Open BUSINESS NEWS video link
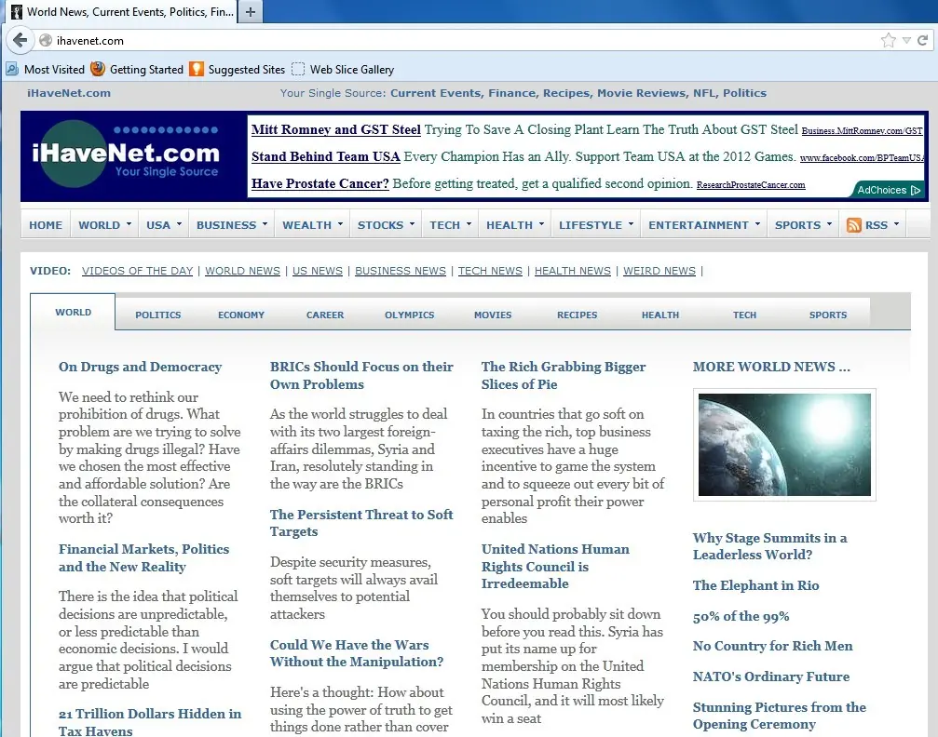The image size is (938, 737). pyautogui.click(x=401, y=271)
